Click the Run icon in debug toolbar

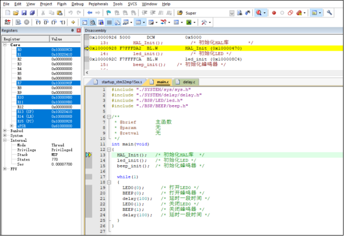pos(18,22)
